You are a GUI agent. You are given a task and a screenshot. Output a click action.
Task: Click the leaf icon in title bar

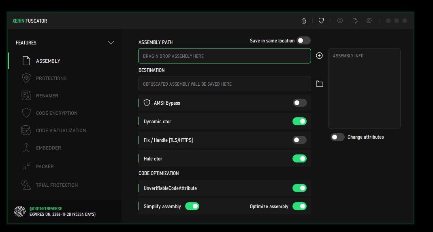click(304, 21)
